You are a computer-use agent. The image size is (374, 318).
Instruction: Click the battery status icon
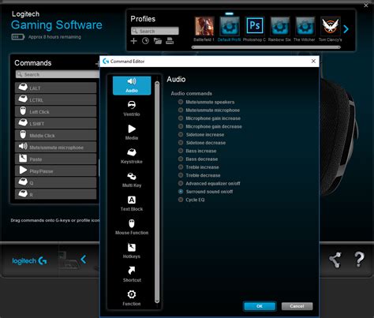(x=18, y=37)
